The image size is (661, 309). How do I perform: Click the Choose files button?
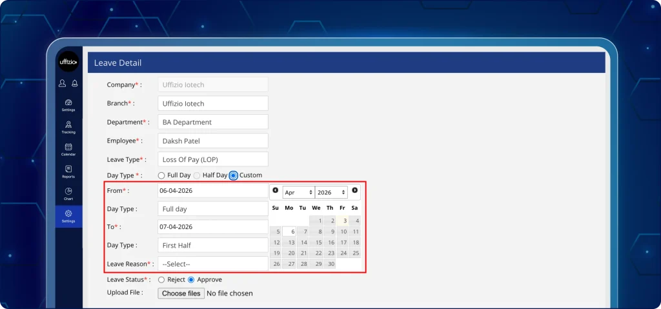[181, 294]
